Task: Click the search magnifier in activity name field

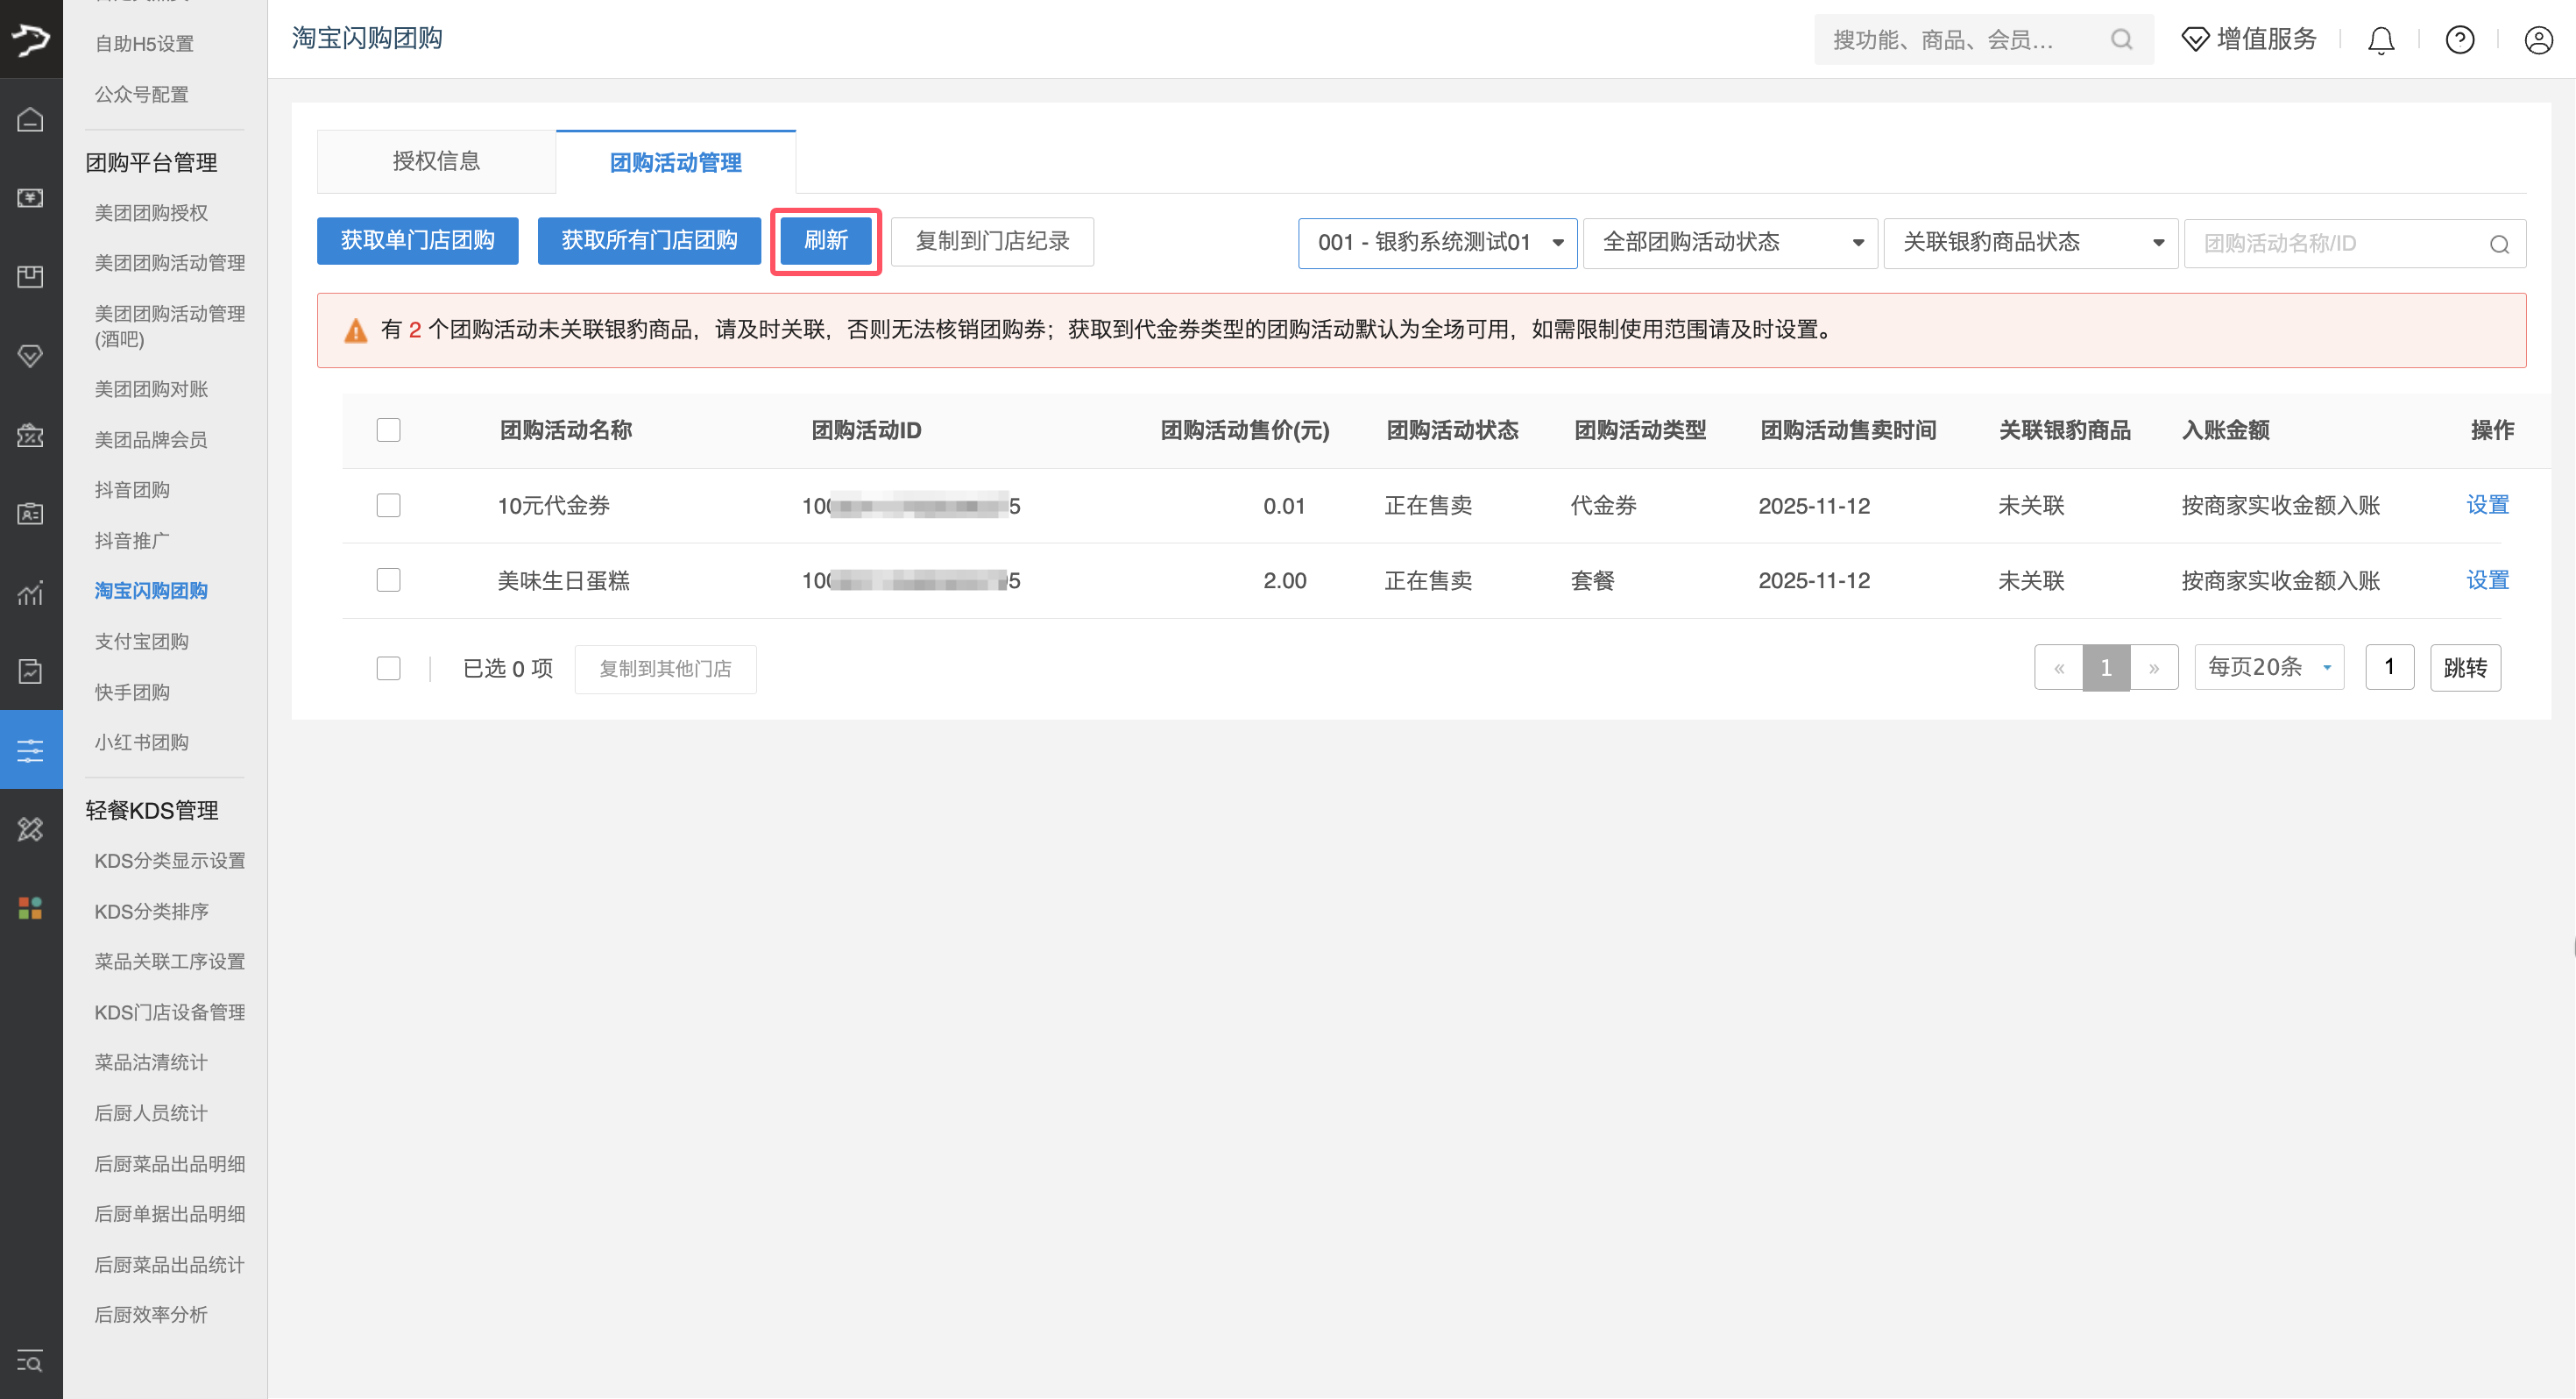Action: 2499,245
